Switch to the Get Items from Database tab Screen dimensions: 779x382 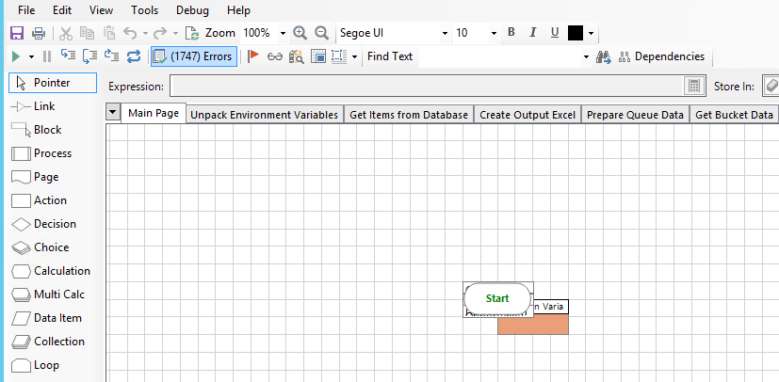tap(409, 115)
